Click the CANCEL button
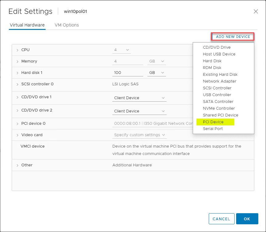The height and width of the screenshot is (232, 266). point(221,219)
